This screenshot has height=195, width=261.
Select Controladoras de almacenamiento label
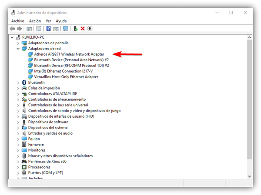[57, 99]
